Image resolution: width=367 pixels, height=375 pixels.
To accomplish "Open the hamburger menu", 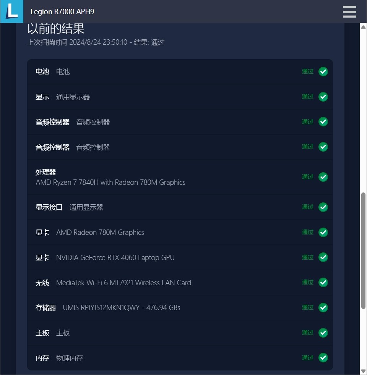I will point(349,12).
